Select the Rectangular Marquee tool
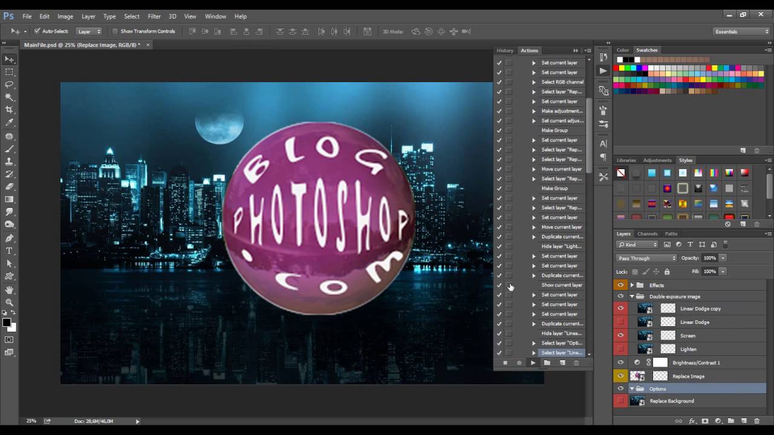This screenshot has width=774, height=435. click(10, 72)
